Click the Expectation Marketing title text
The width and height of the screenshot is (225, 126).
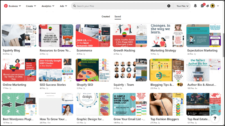[202, 50]
